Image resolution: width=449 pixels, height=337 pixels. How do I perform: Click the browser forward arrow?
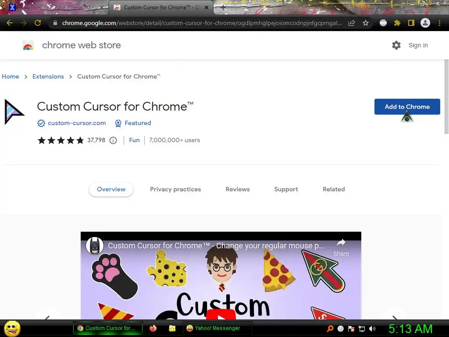[24, 23]
